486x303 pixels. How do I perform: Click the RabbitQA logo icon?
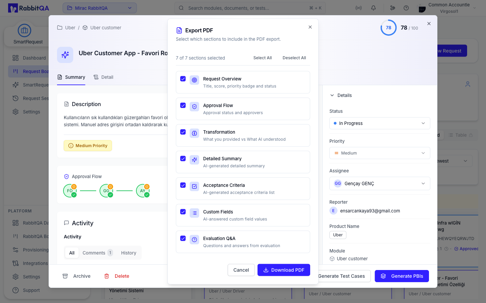pyautogui.click(x=13, y=8)
